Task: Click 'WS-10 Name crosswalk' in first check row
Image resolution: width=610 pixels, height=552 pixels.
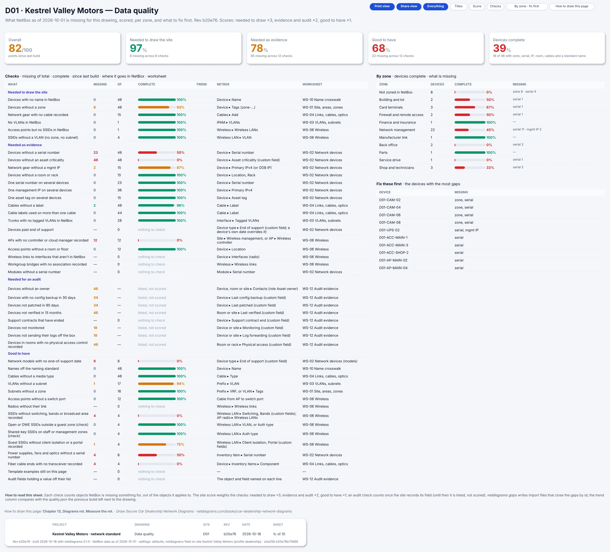Action: point(322,100)
